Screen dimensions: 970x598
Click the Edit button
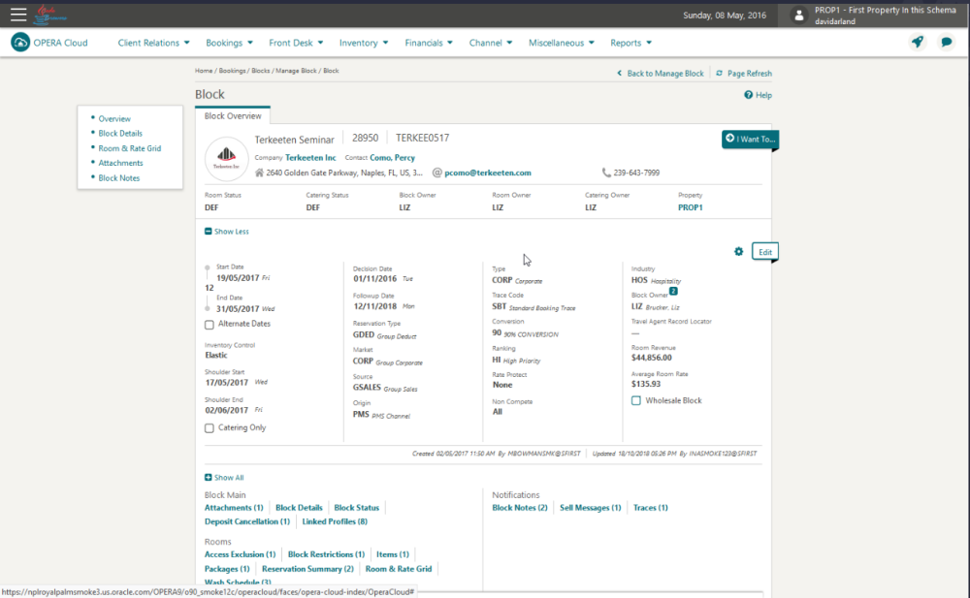point(765,252)
